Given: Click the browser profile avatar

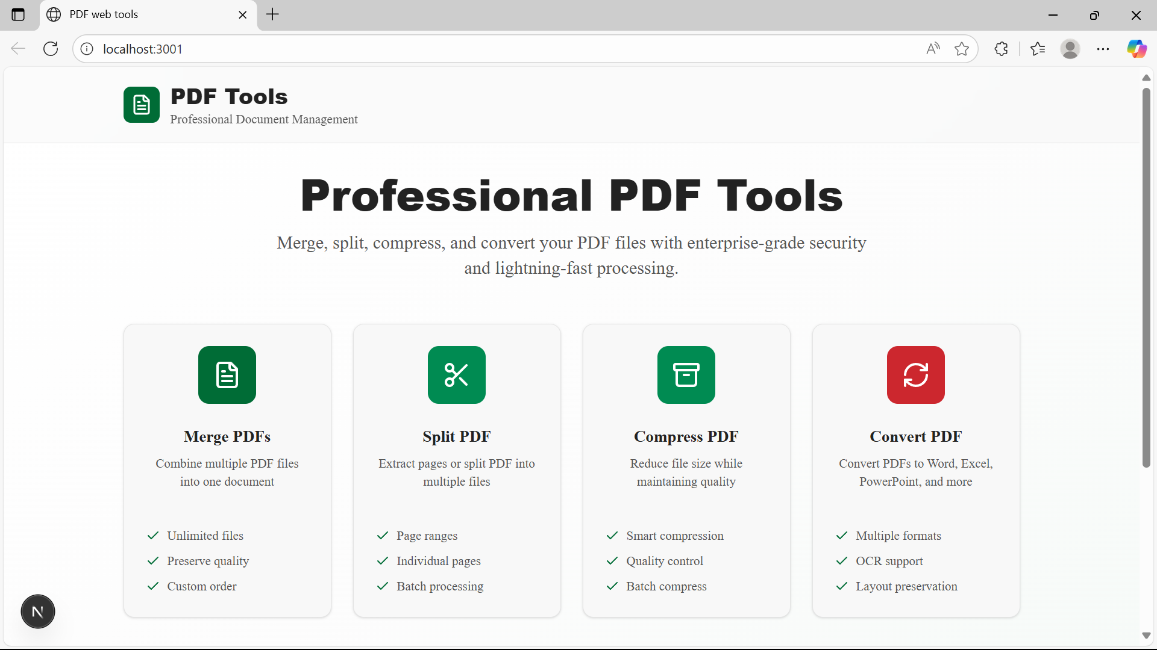Looking at the screenshot, I should point(1070,49).
